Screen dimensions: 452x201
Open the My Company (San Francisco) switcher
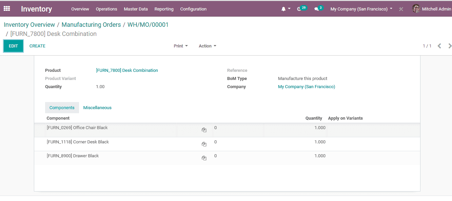pos(361,9)
